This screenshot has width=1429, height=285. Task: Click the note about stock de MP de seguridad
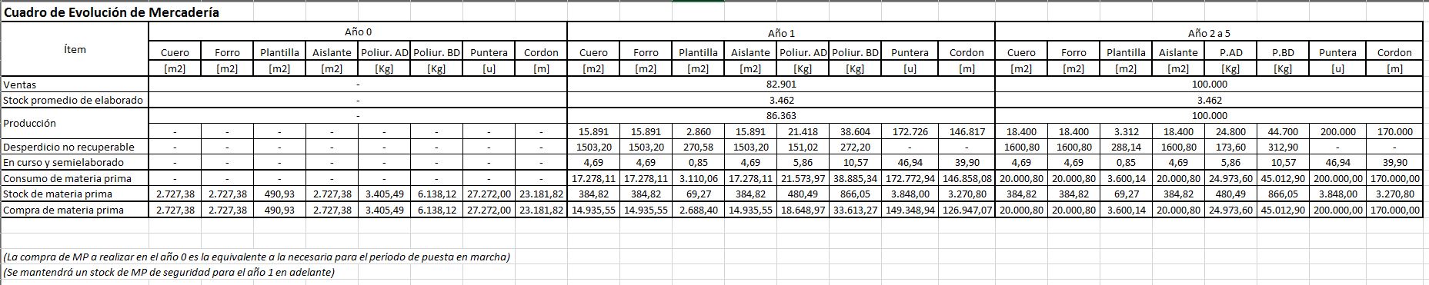pos(169,272)
